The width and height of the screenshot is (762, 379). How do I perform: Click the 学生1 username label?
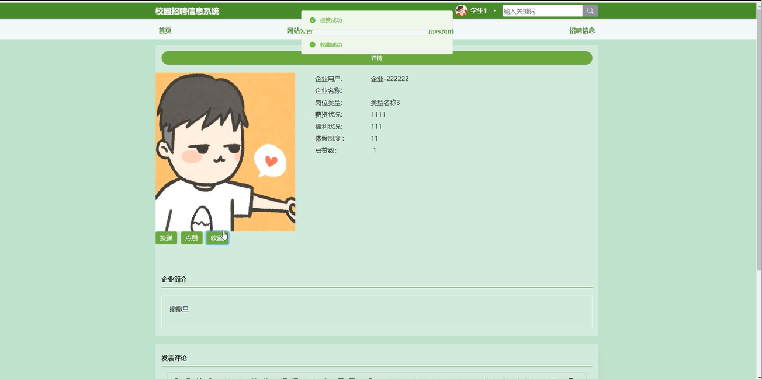click(x=479, y=11)
